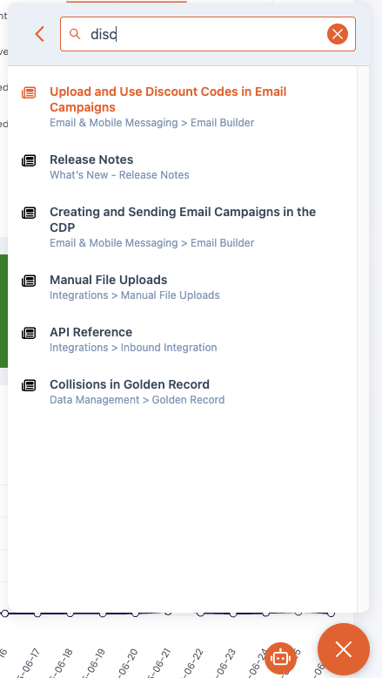This screenshot has height=678, width=382.
Task: Open the API Reference article
Action: (x=91, y=332)
